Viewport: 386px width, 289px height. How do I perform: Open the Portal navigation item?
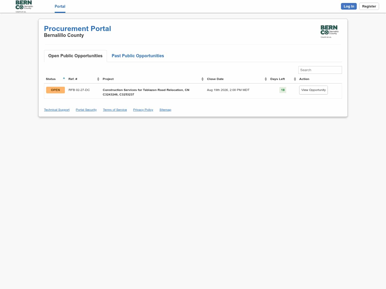tap(60, 6)
